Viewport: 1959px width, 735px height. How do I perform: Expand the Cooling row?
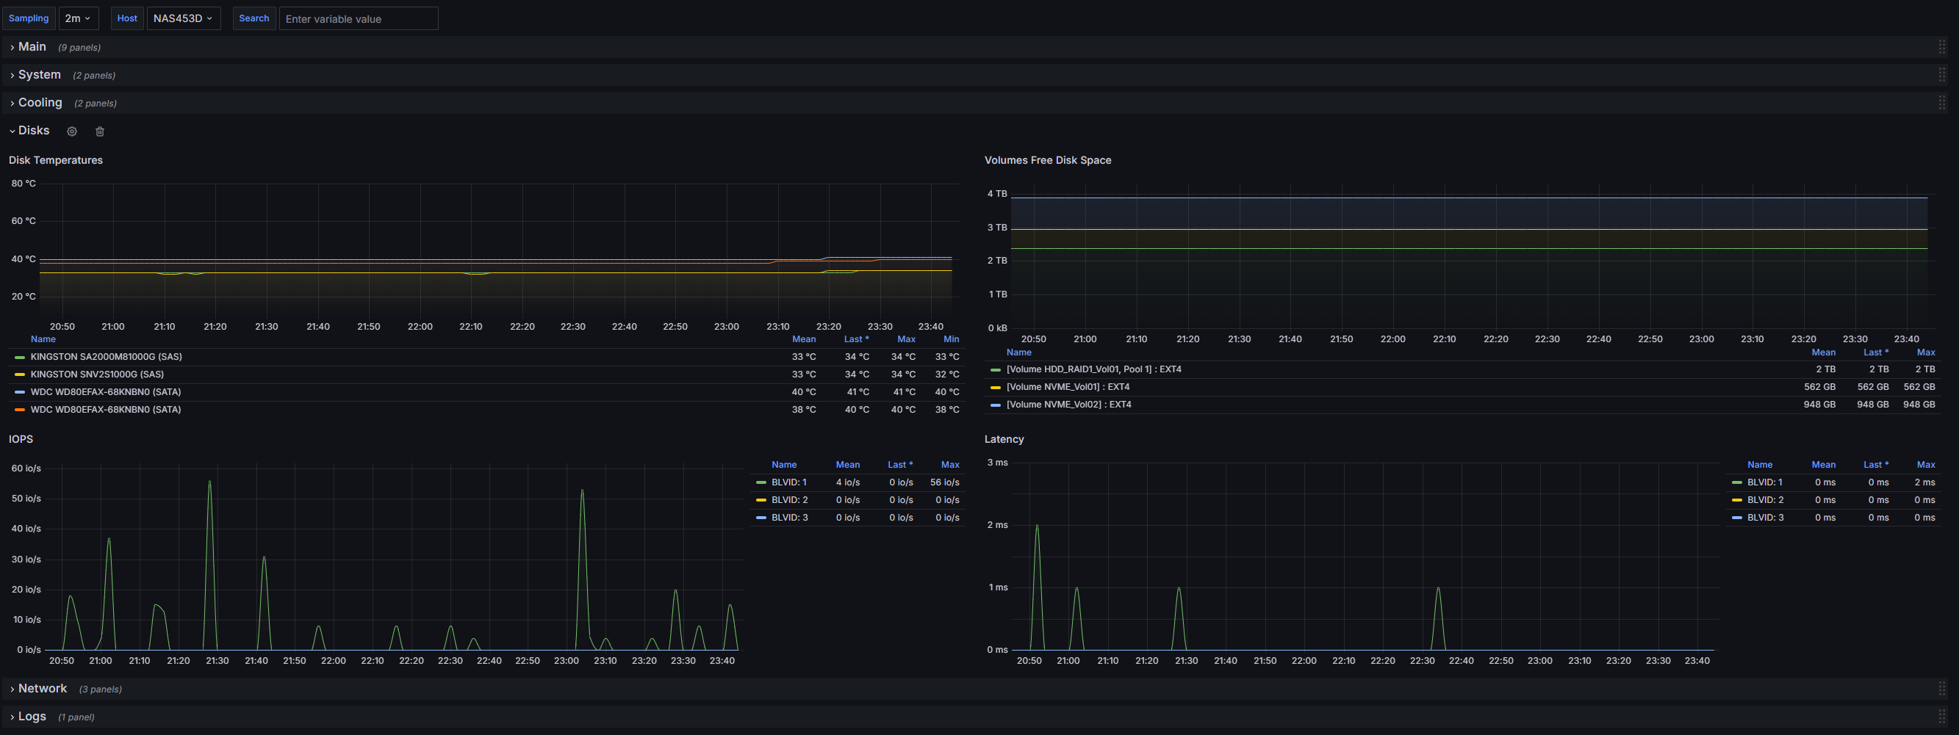(40, 103)
